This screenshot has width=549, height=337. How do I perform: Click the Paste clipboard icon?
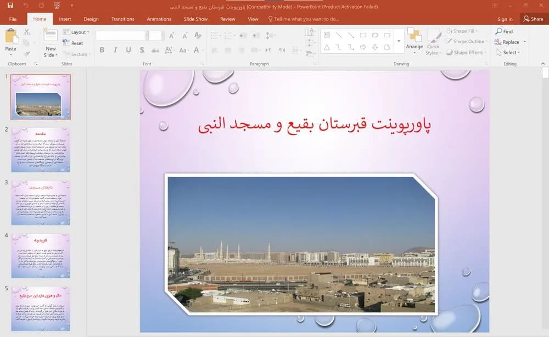point(11,36)
